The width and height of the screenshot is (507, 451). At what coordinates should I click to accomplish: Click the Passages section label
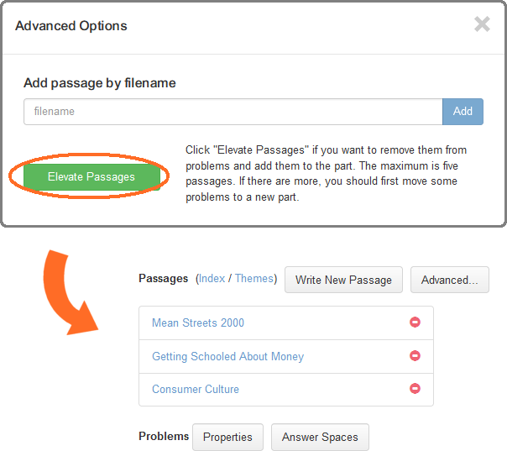(x=164, y=279)
